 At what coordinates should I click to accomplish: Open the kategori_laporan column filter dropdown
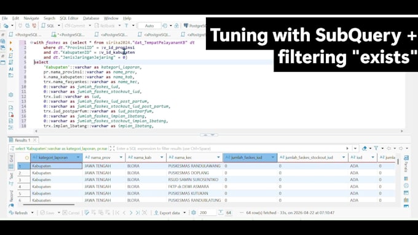point(78,158)
